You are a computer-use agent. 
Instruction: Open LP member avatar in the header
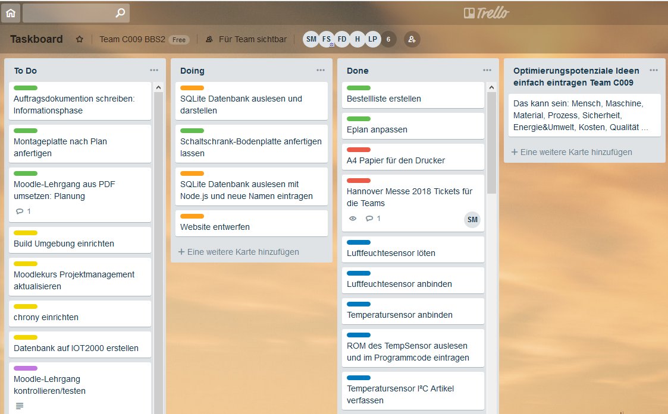(372, 39)
